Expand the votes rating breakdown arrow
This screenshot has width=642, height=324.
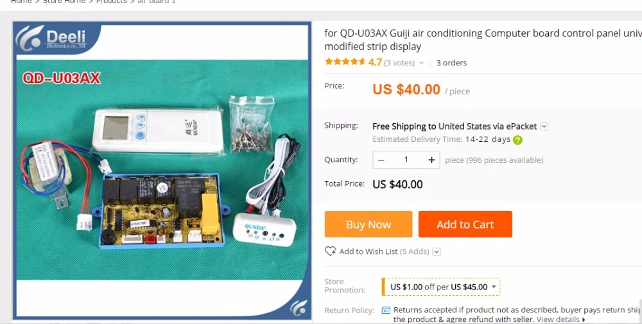pos(421,63)
